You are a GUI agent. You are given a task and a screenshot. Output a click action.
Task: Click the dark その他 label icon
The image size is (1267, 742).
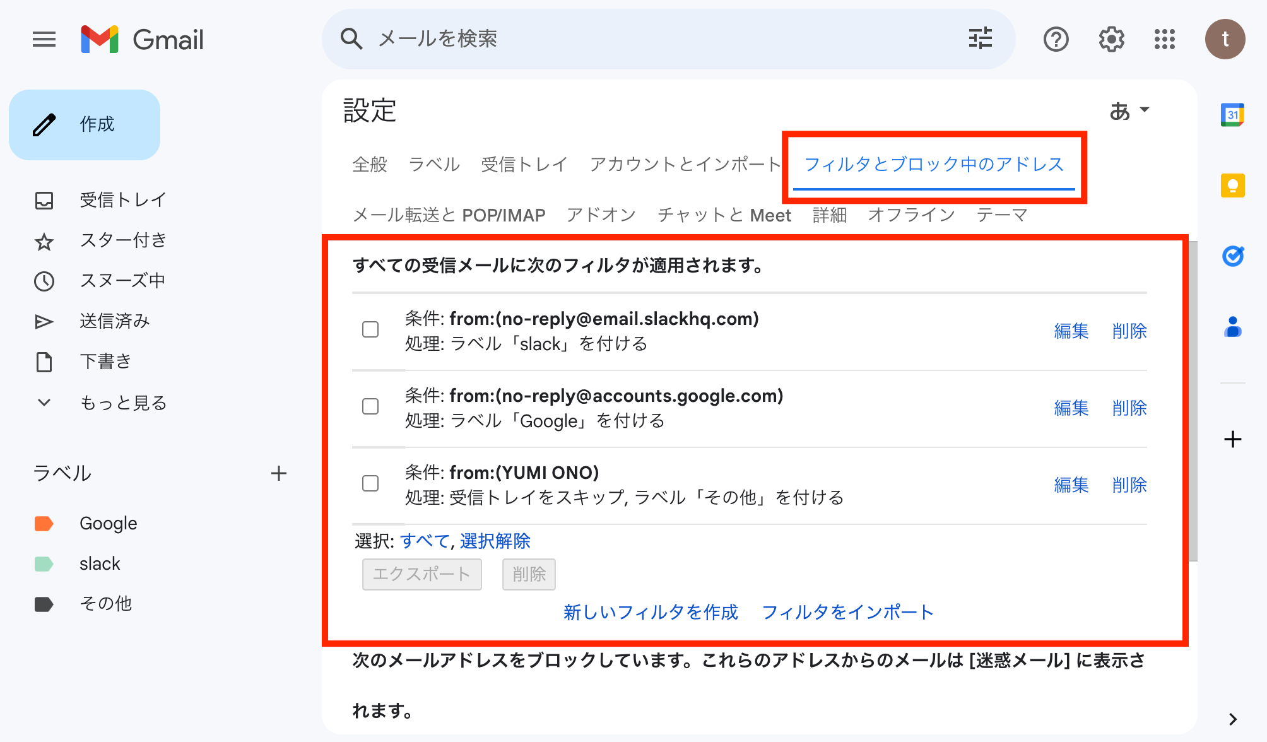[44, 604]
